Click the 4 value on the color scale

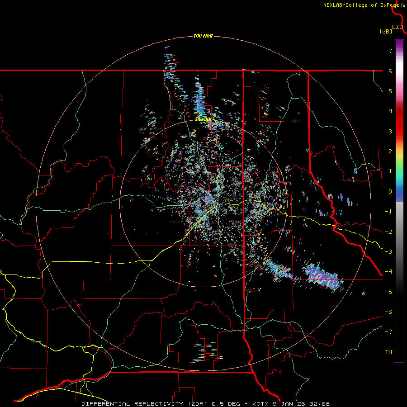[x=390, y=111]
